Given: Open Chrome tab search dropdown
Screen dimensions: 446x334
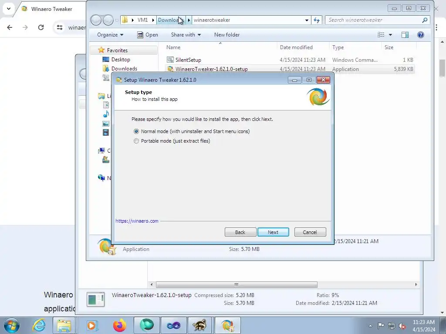Looking at the screenshot, I should click(9, 9).
